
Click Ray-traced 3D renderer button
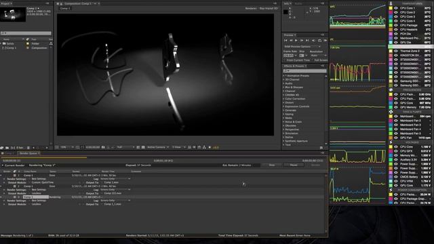coord(269,8)
